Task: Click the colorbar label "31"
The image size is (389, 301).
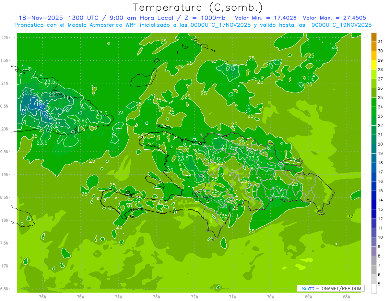Action: coord(381,42)
